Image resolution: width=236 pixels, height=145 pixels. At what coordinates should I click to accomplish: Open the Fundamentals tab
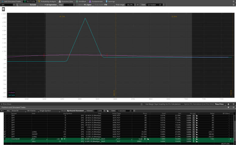95,2
